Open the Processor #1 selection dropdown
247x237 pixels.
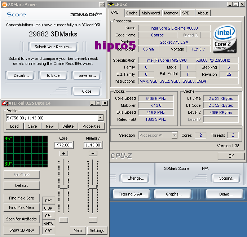point(175,135)
